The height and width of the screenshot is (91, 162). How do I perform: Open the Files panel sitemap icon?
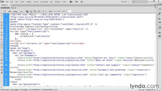tap(159, 33)
